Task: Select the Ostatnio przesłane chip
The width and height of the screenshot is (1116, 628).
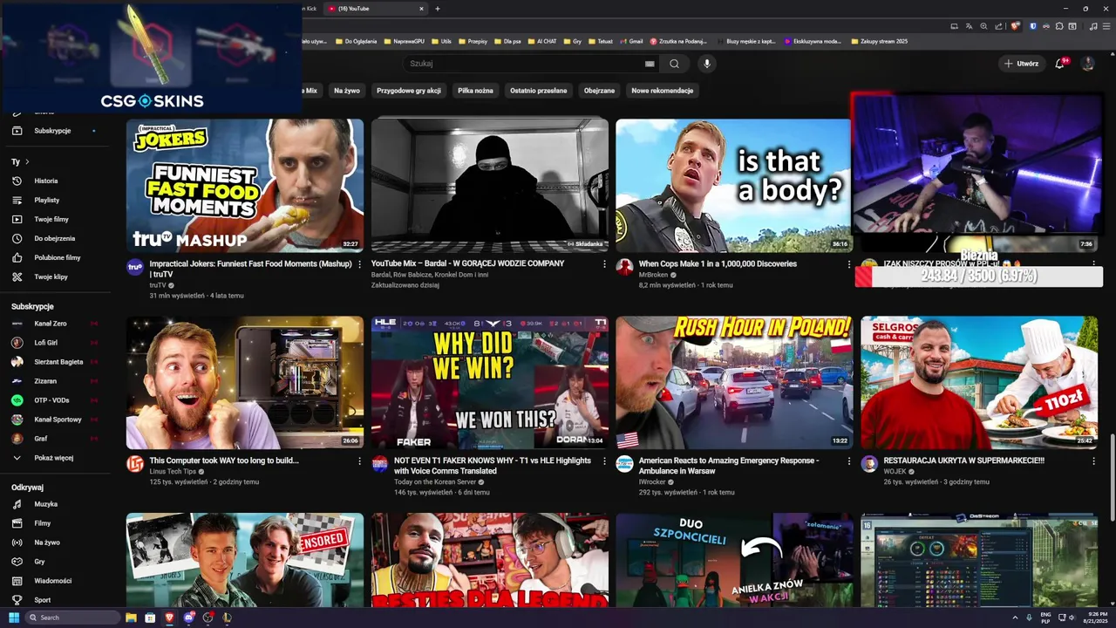Action: click(x=539, y=91)
